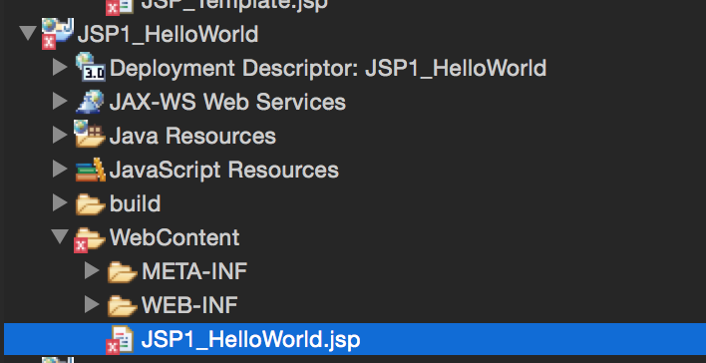Select the build folder label
This screenshot has width=706, height=363.
point(135,203)
